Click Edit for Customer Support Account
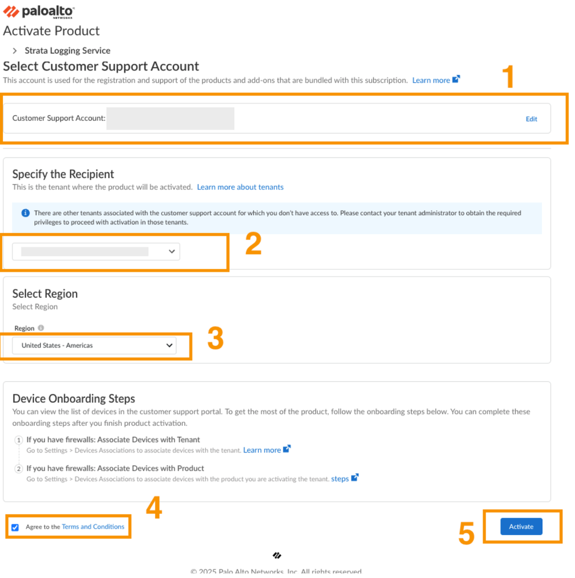The width and height of the screenshot is (575, 578). (x=531, y=119)
